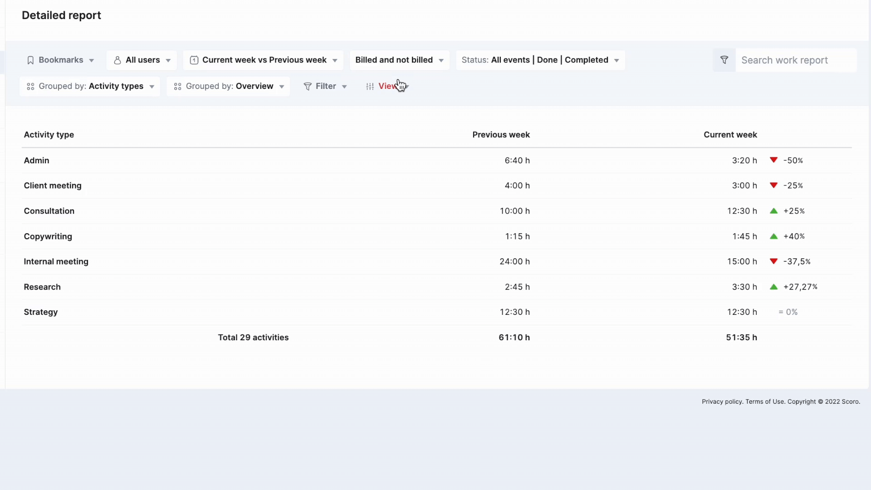Click Internal meeting previous week 24:00 h

(514, 262)
